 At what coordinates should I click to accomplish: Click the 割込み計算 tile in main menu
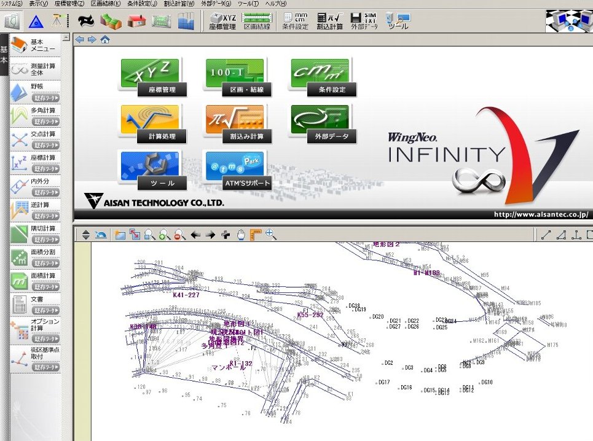pyautogui.click(x=237, y=124)
